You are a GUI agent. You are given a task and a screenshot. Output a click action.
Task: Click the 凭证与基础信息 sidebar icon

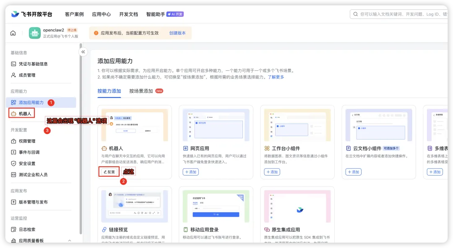13,64
